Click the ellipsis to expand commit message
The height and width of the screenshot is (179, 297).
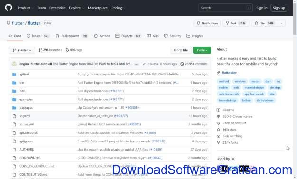pos(136,64)
